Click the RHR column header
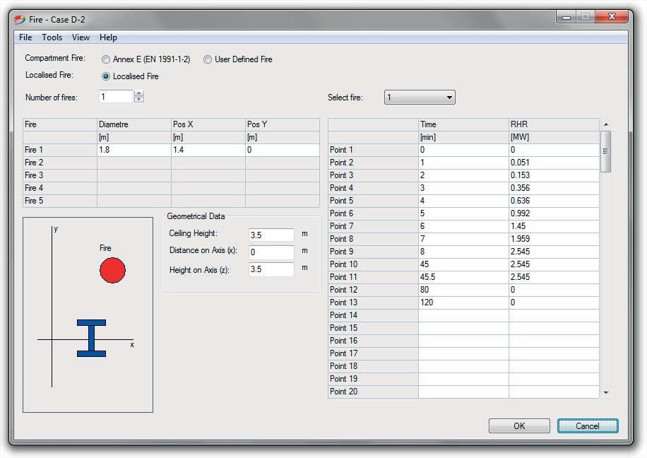The height and width of the screenshot is (458, 647). [554, 124]
